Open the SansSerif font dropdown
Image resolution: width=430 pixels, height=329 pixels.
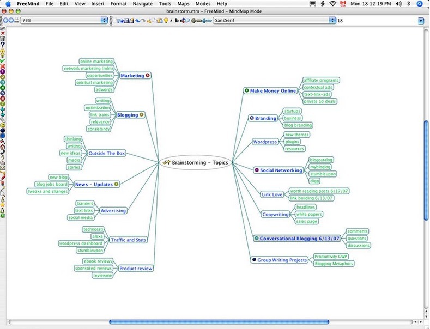click(x=332, y=21)
